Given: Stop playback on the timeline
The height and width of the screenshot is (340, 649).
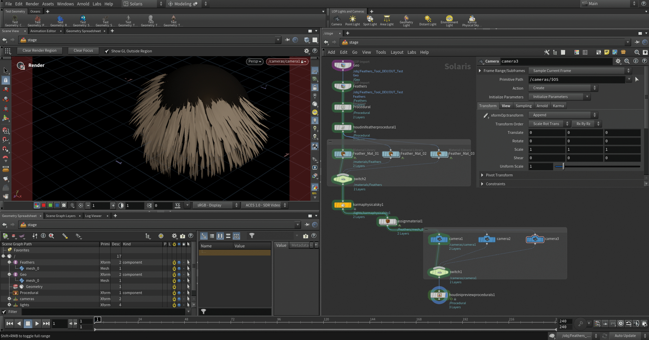Looking at the screenshot, I should (x=28, y=323).
